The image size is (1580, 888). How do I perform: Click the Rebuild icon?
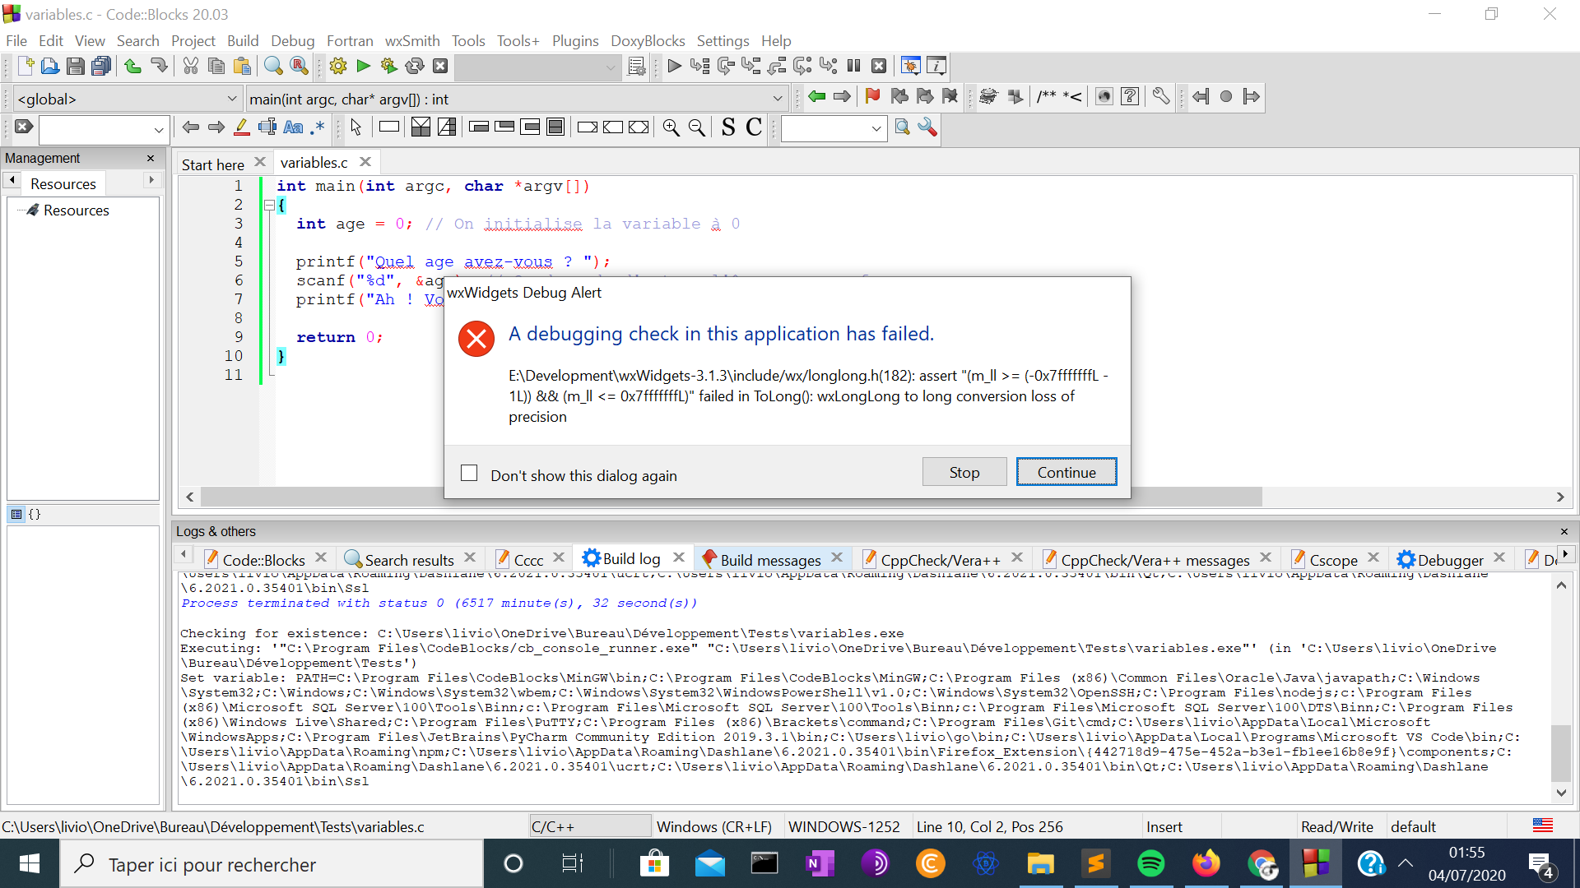coord(415,67)
